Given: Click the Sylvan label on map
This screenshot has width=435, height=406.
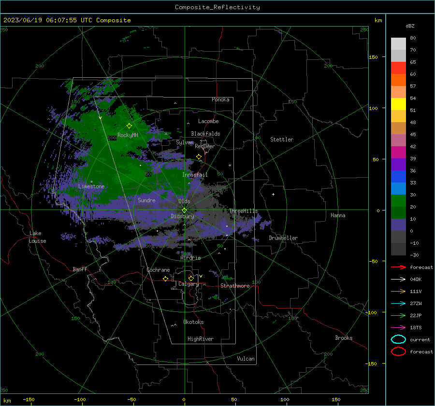Looking at the screenshot, I should click(185, 142).
